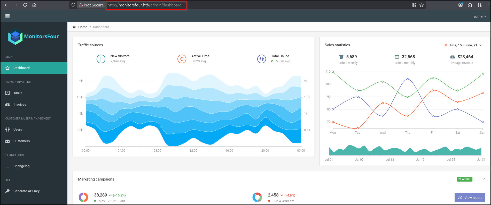Click the Dashboard house icon
This screenshot has width=491, height=205.
pyautogui.click(x=7, y=68)
